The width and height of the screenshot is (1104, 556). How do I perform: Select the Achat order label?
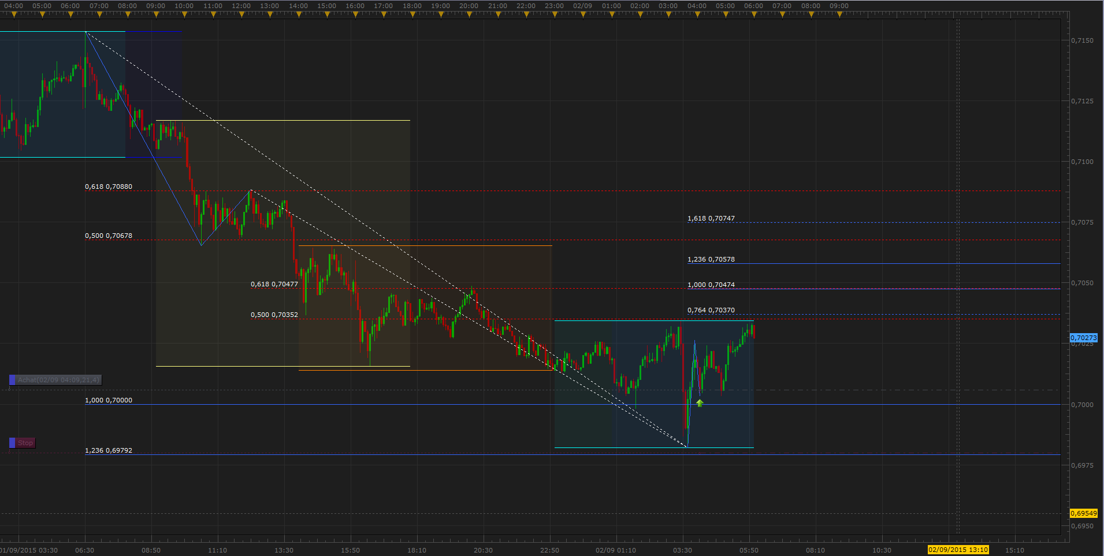pyautogui.click(x=58, y=380)
